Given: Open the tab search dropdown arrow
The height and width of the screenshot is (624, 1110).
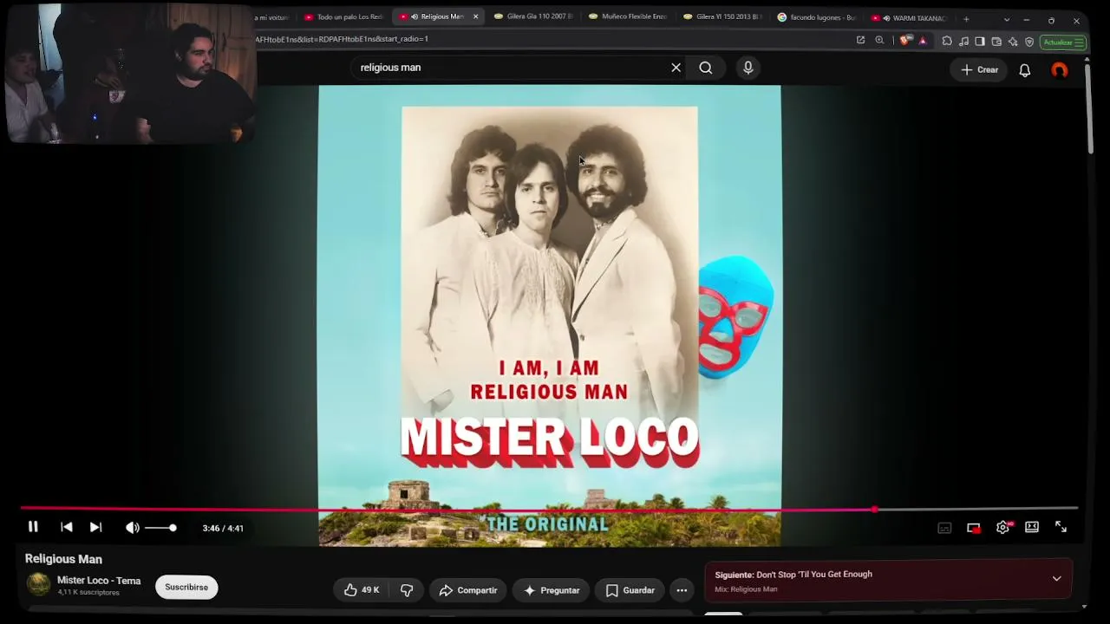Looking at the screenshot, I should [1007, 20].
